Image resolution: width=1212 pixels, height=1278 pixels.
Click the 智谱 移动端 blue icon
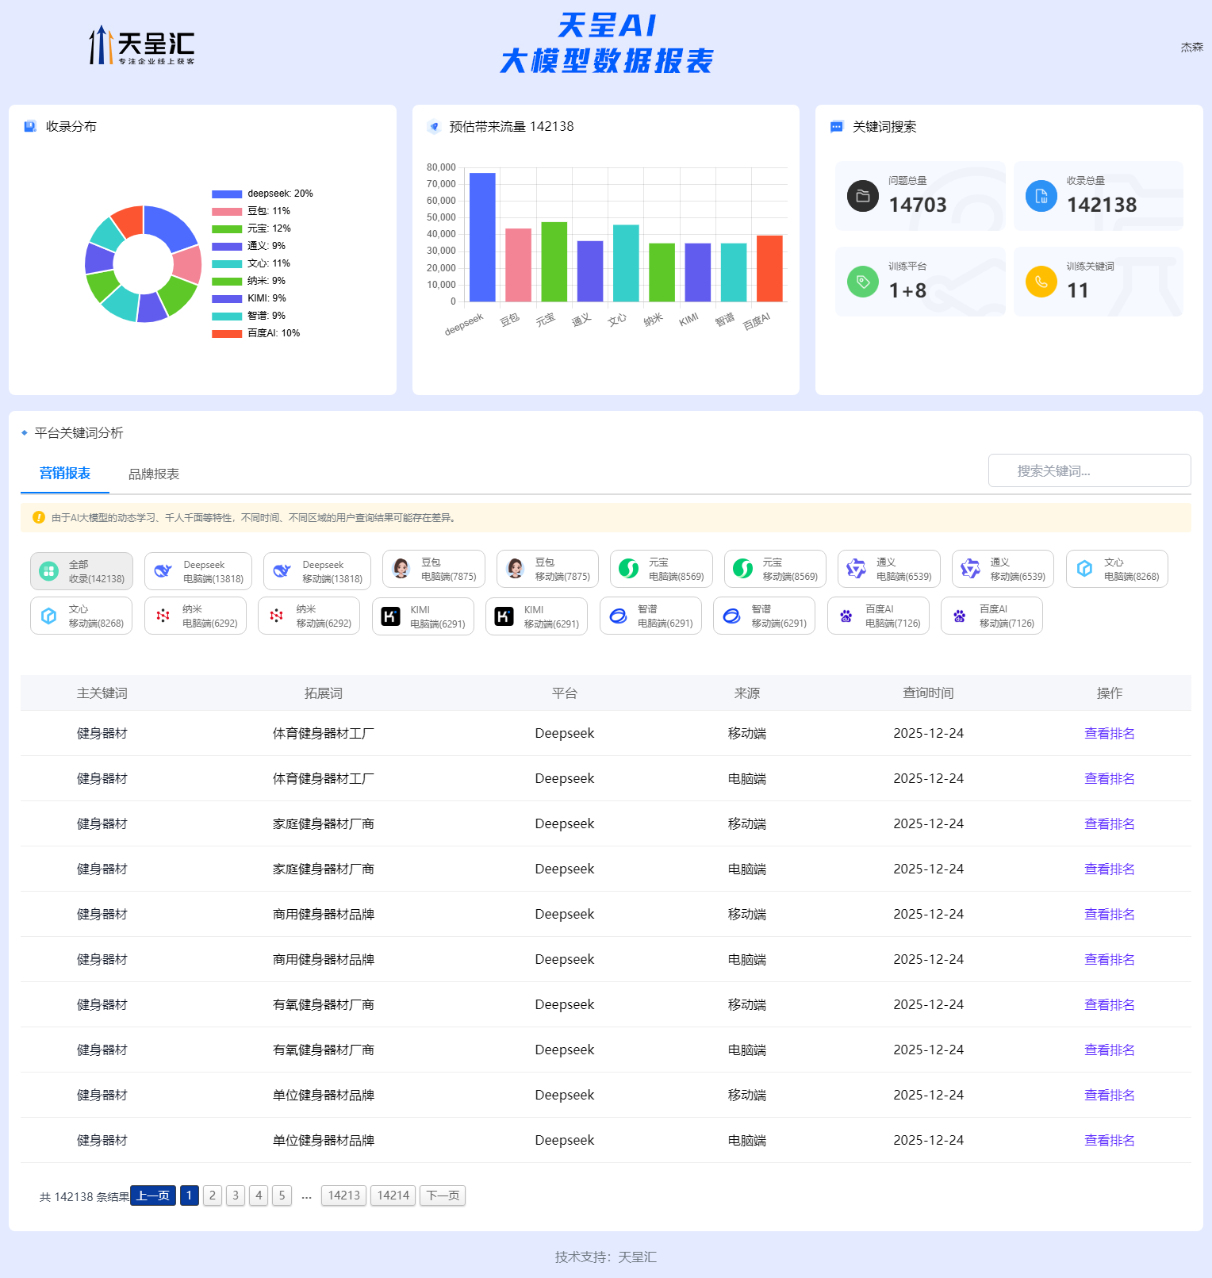click(732, 616)
